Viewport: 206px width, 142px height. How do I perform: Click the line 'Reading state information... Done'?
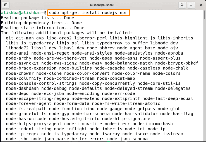[42, 28]
